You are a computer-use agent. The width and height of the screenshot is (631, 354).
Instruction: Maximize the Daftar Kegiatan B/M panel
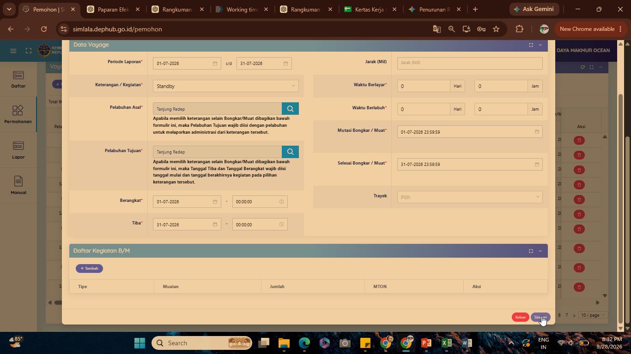coord(531,251)
